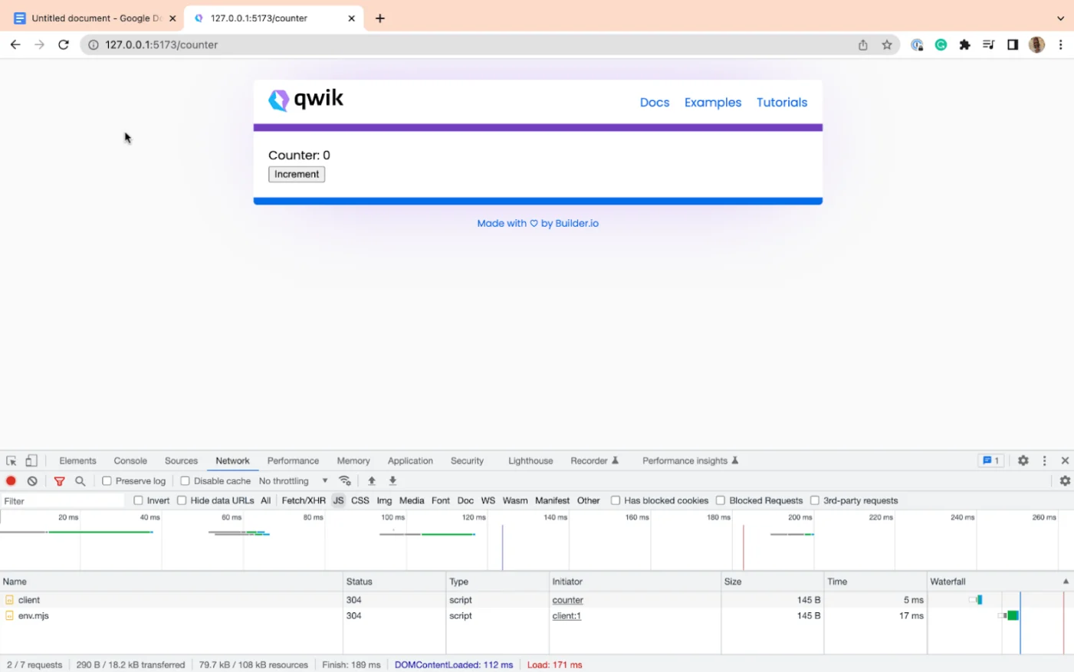Open the Tutorials link on the Qwik page
This screenshot has height=672, width=1074.
781,102
